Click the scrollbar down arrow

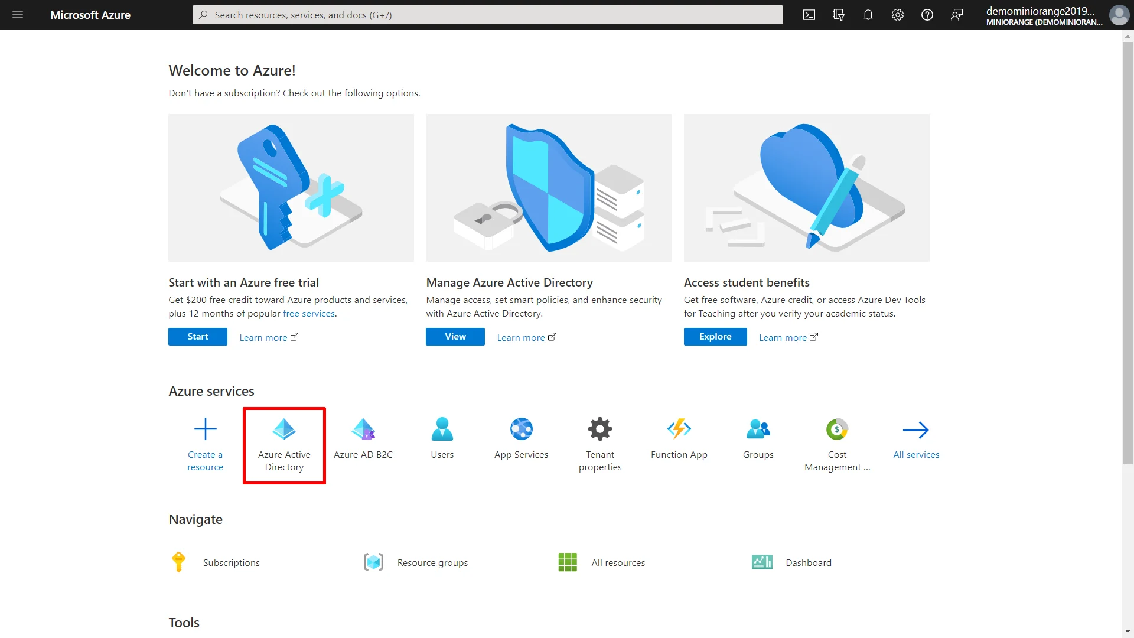pyautogui.click(x=1128, y=632)
